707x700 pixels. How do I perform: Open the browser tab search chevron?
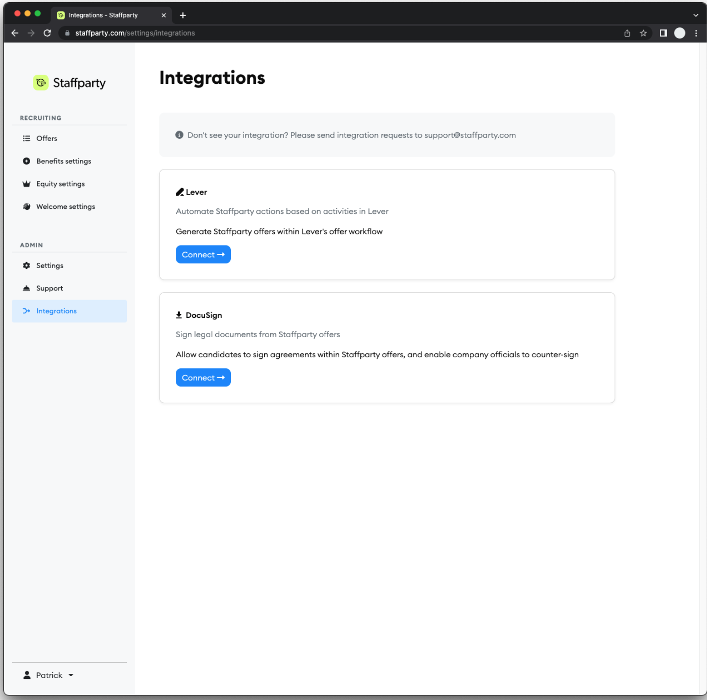pos(696,15)
